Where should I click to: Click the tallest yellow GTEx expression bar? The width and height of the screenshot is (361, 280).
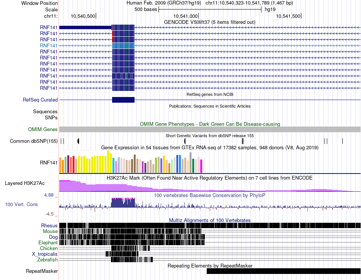(108, 162)
